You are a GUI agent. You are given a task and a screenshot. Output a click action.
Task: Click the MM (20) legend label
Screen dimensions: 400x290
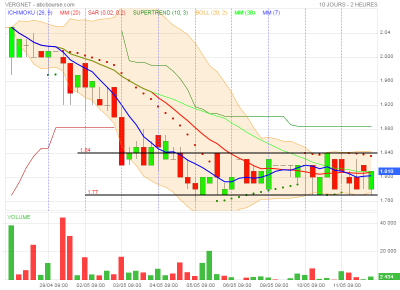click(70, 12)
